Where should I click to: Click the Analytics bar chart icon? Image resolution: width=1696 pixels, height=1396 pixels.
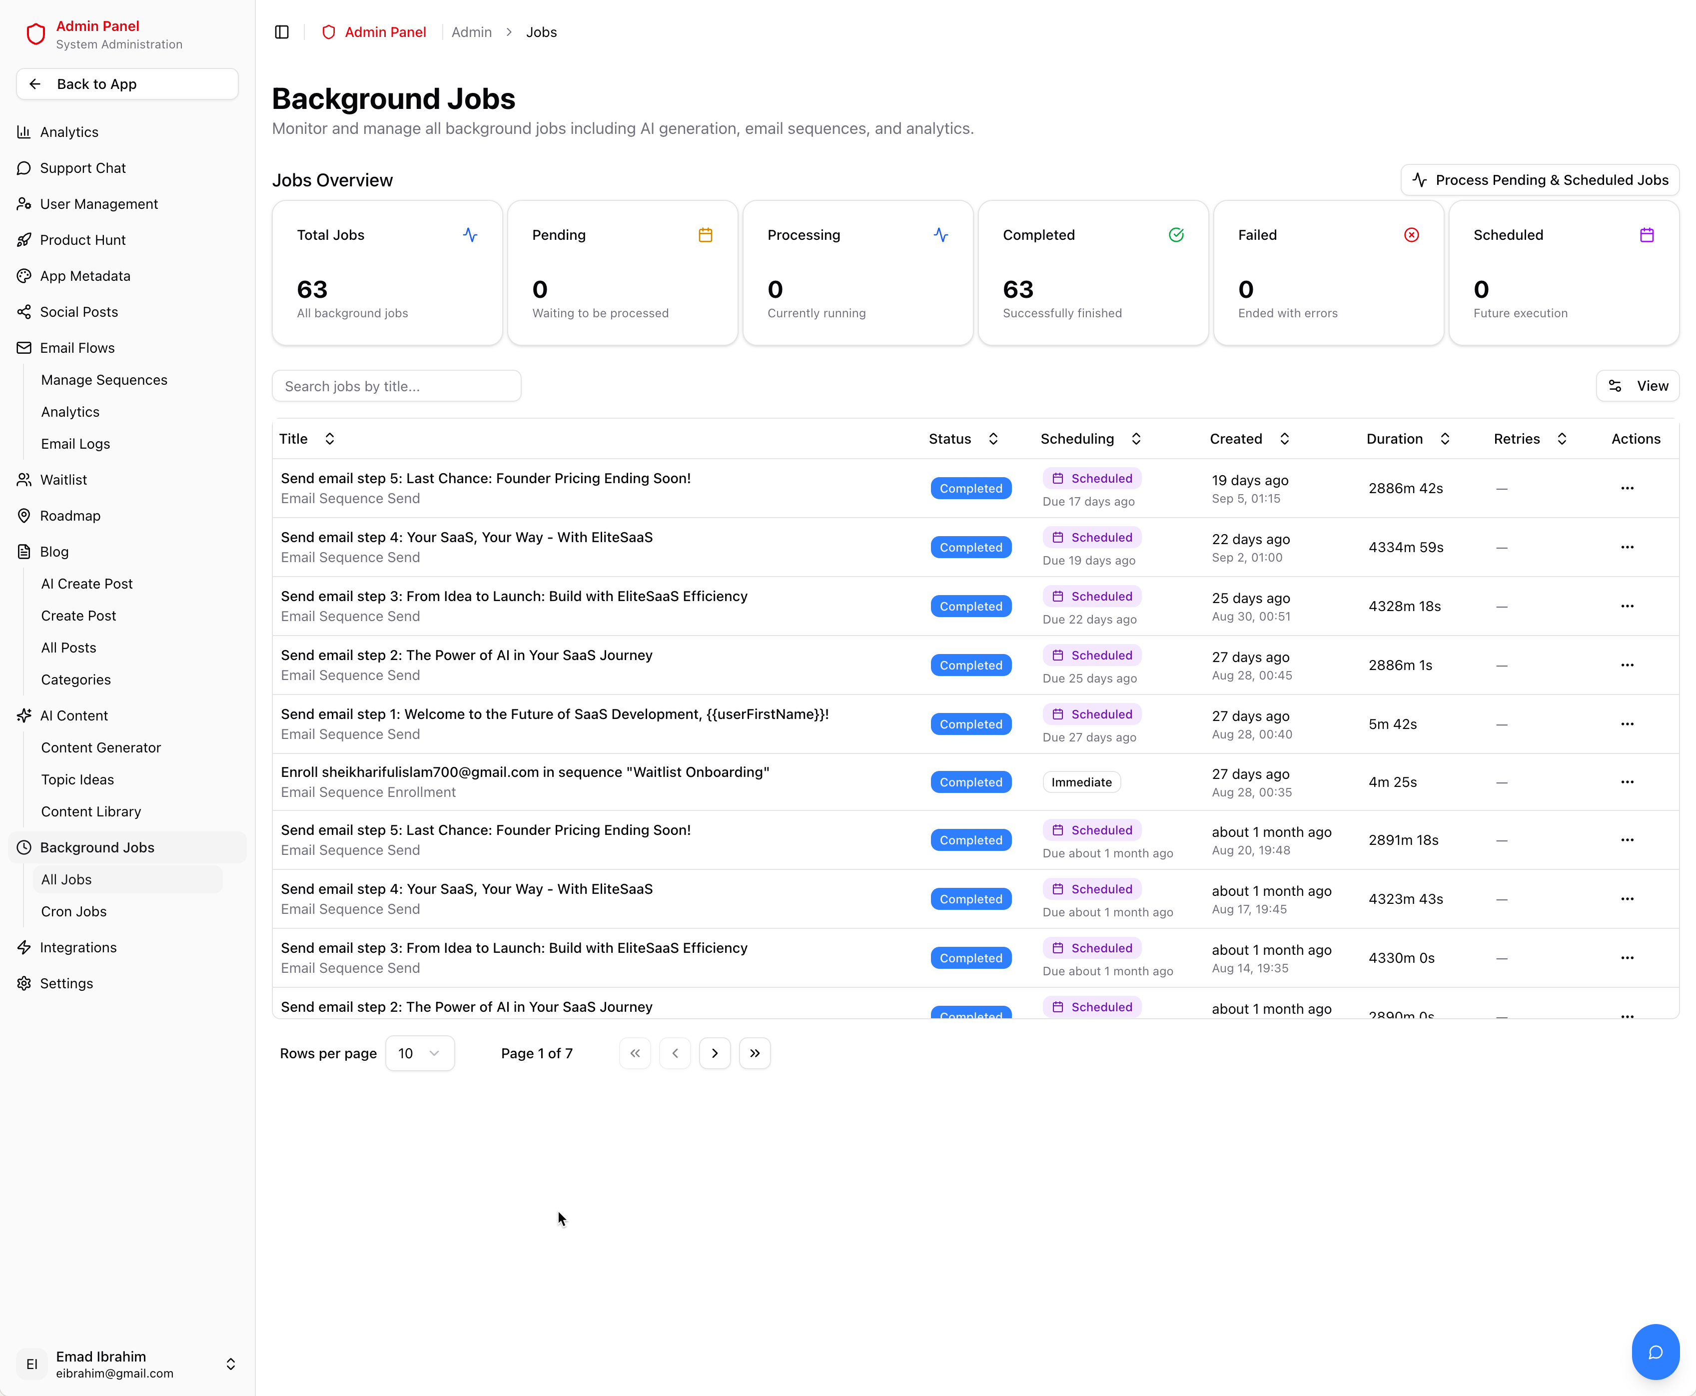click(23, 132)
